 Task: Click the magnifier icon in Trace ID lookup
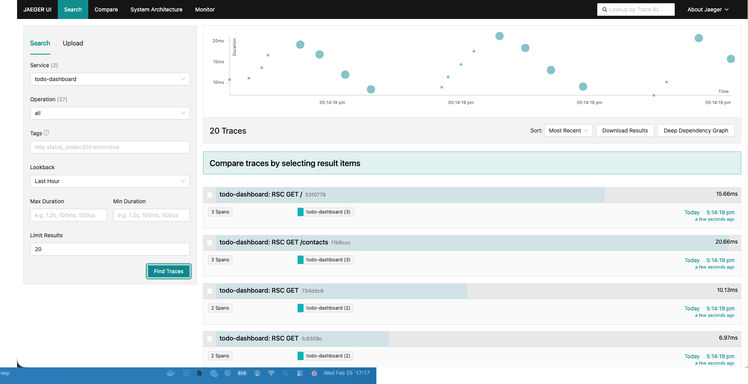pyautogui.click(x=604, y=9)
